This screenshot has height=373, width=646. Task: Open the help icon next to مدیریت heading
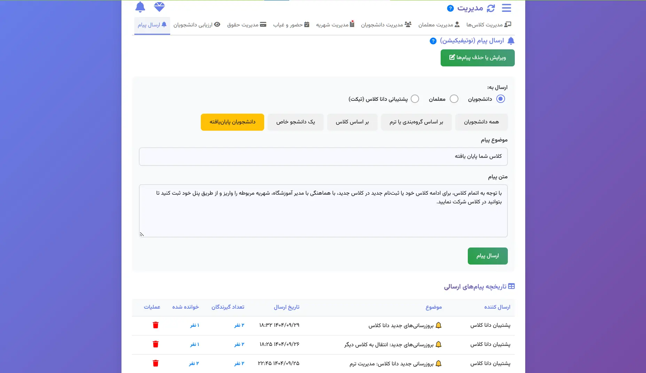pyautogui.click(x=450, y=8)
